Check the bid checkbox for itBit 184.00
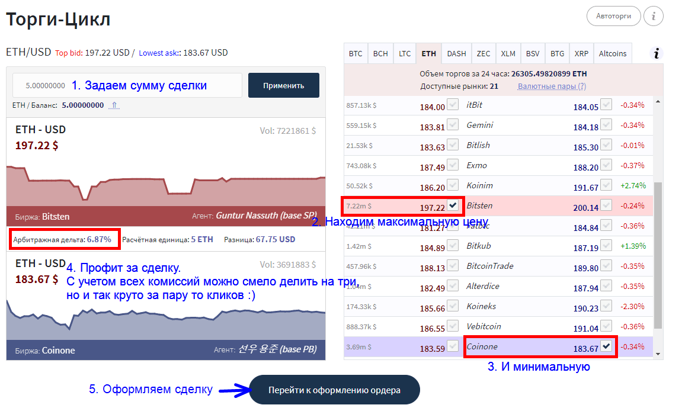The width and height of the screenshot is (682, 408). pos(453,105)
